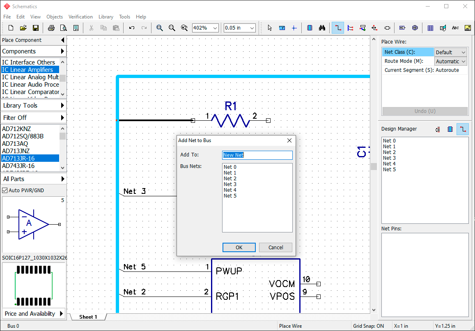Toggle the Place Wire tool
Screen dimensions: 475x331
[x=338, y=28]
